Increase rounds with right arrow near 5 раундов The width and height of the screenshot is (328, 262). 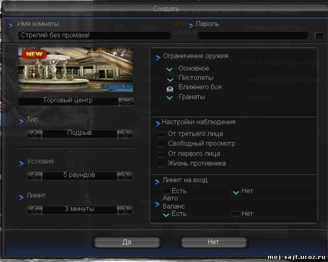click(x=125, y=176)
